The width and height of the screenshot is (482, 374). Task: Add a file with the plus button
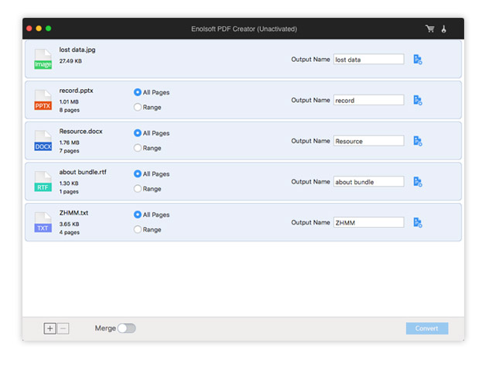[50, 328]
